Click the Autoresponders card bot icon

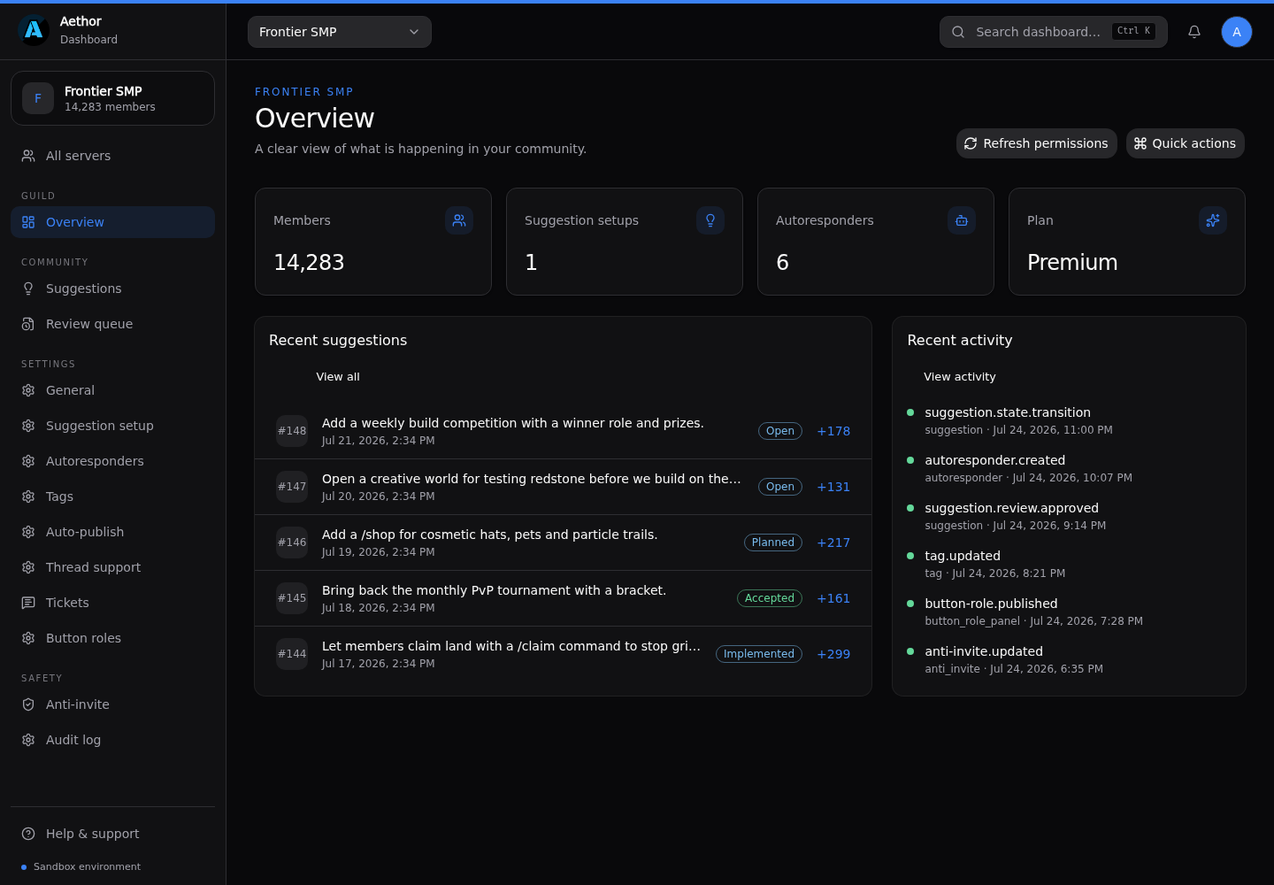962,220
